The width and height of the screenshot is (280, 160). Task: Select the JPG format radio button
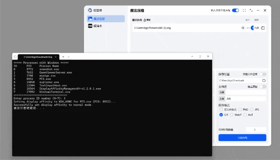(x=252, y=110)
